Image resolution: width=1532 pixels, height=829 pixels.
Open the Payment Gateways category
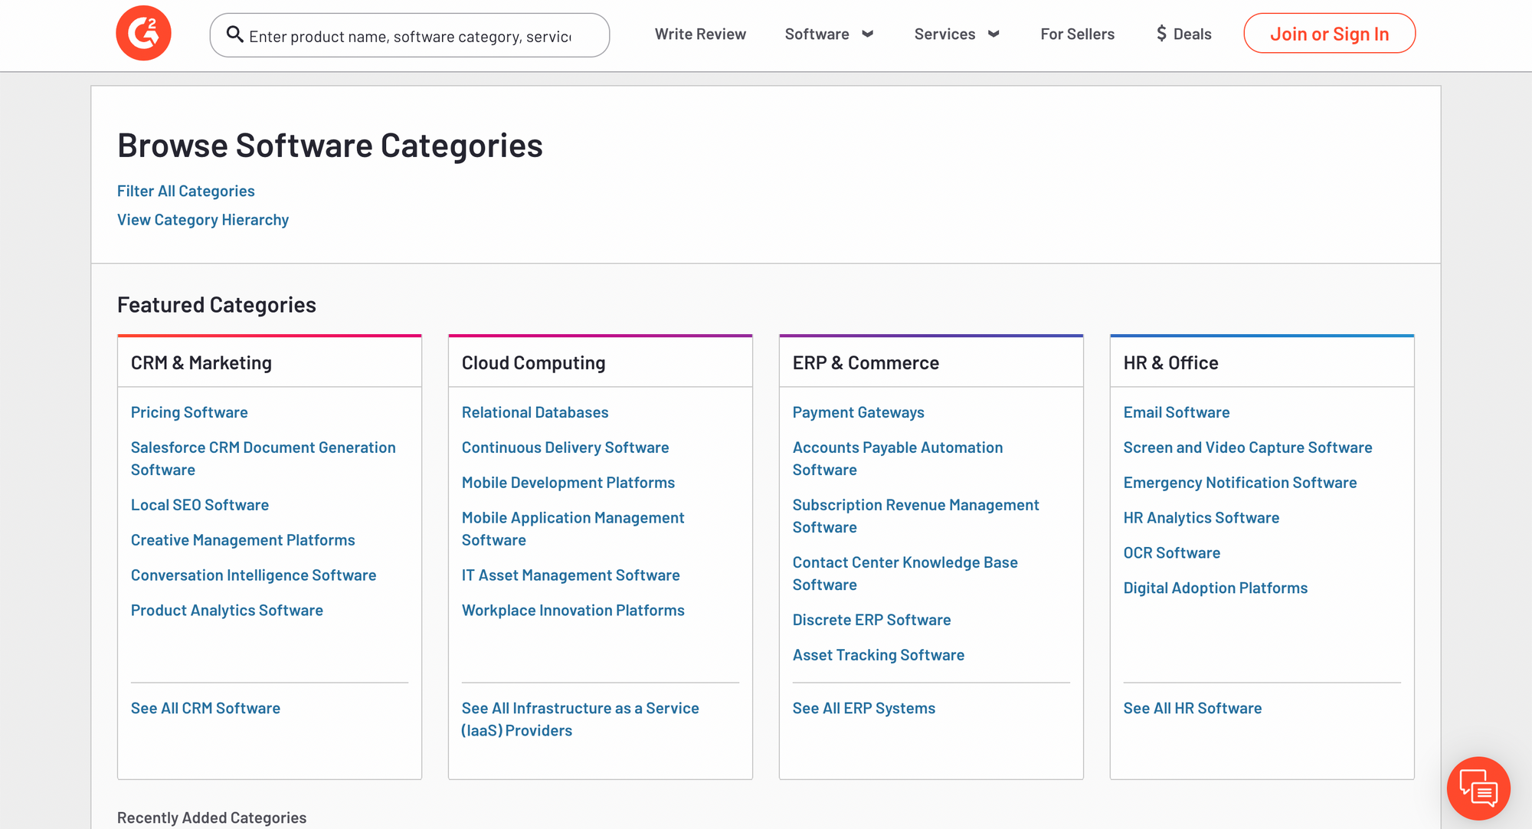point(858,412)
